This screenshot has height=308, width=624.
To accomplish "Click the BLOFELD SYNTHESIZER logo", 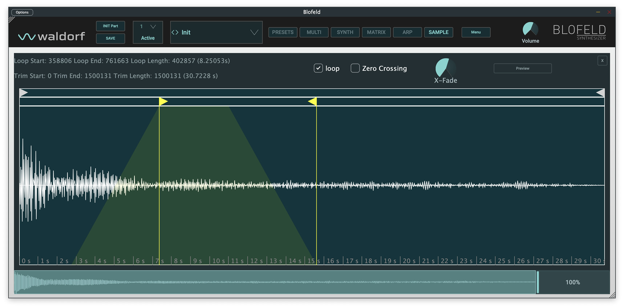I will (579, 32).
